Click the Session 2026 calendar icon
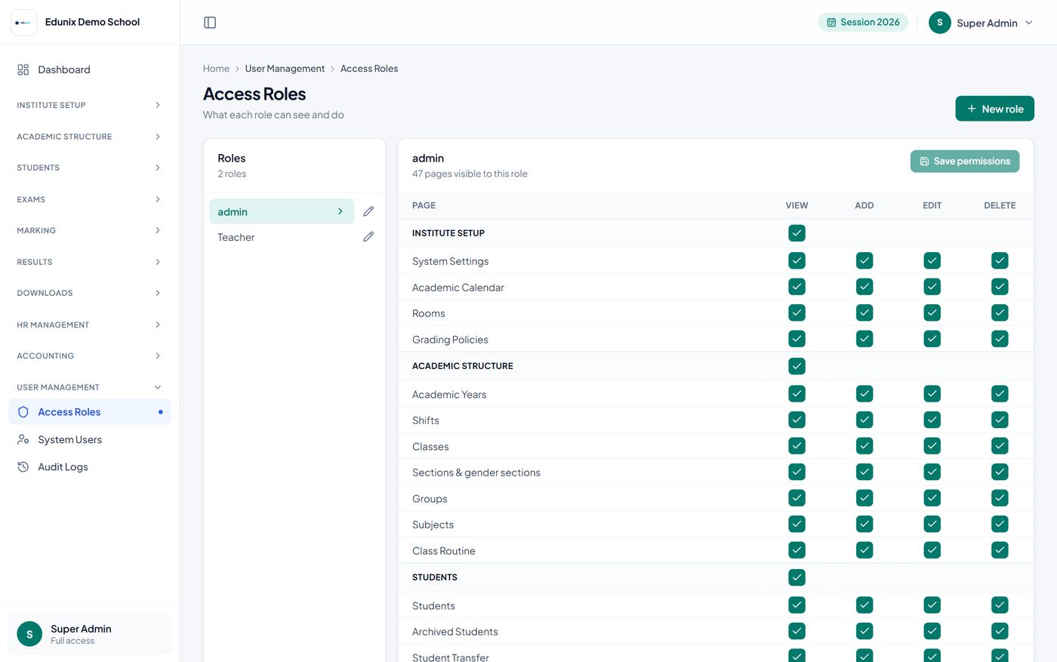This screenshot has height=662, width=1057. click(831, 23)
